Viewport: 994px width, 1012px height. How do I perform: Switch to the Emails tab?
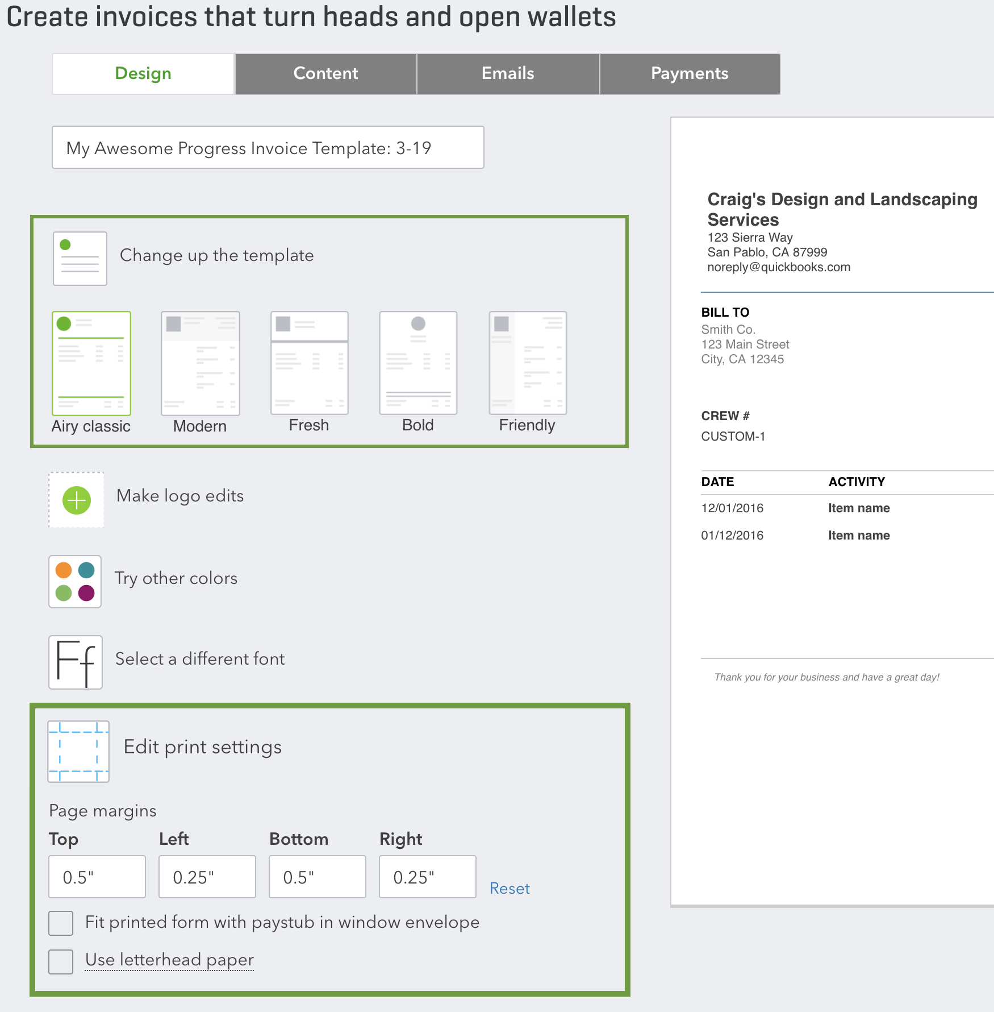coord(507,73)
